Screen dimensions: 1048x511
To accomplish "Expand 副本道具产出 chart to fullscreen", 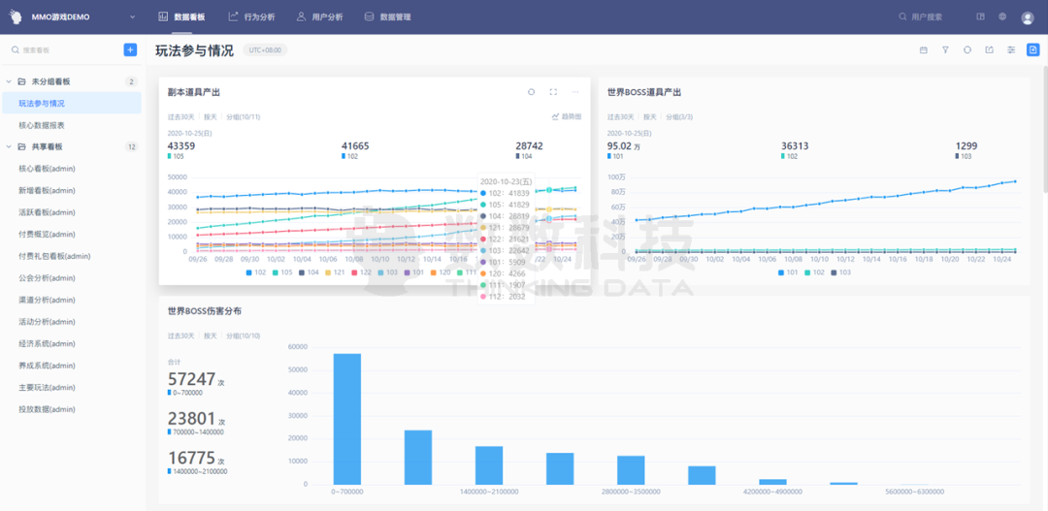I will 553,92.
